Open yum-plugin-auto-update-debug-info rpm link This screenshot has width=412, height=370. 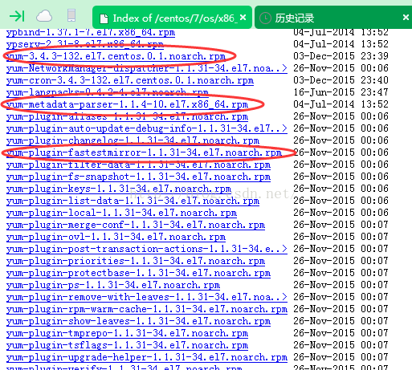(x=147, y=128)
